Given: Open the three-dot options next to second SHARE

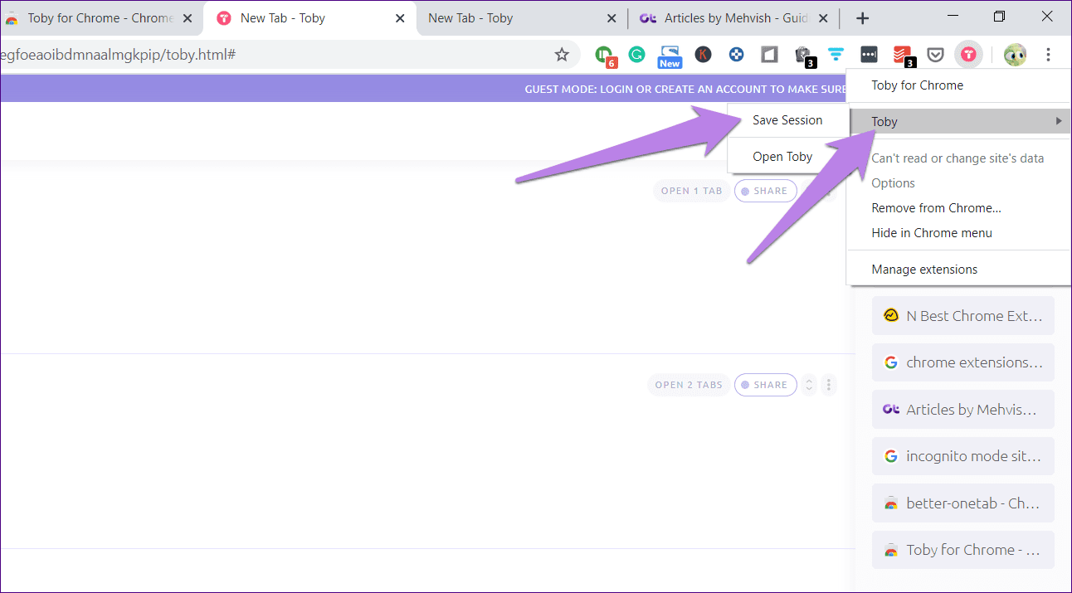Looking at the screenshot, I should pos(829,384).
